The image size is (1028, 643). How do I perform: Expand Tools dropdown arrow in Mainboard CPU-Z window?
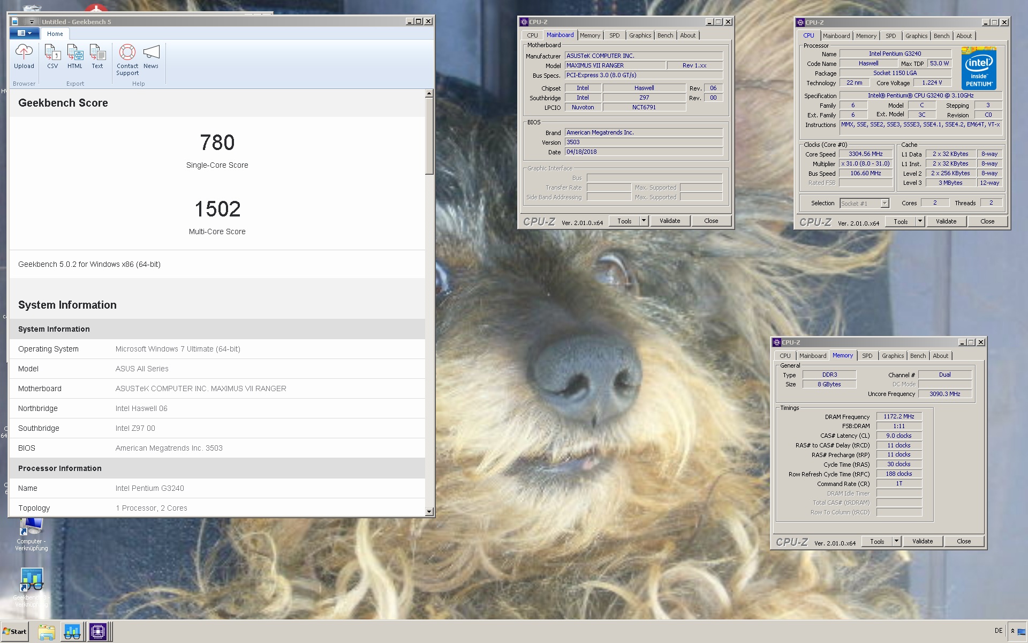644,221
